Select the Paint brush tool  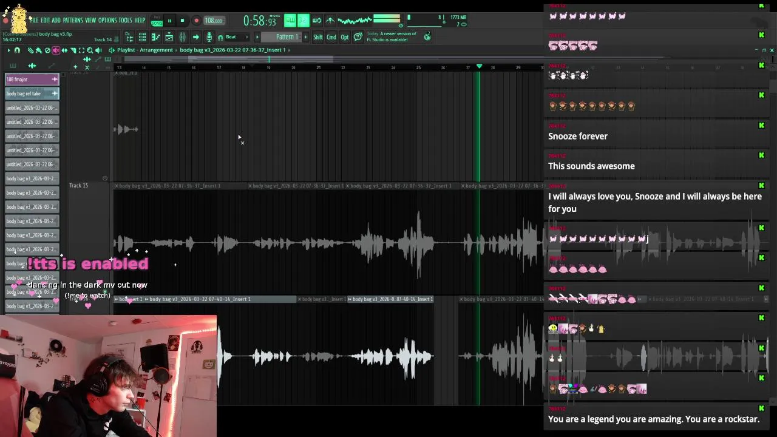point(39,50)
